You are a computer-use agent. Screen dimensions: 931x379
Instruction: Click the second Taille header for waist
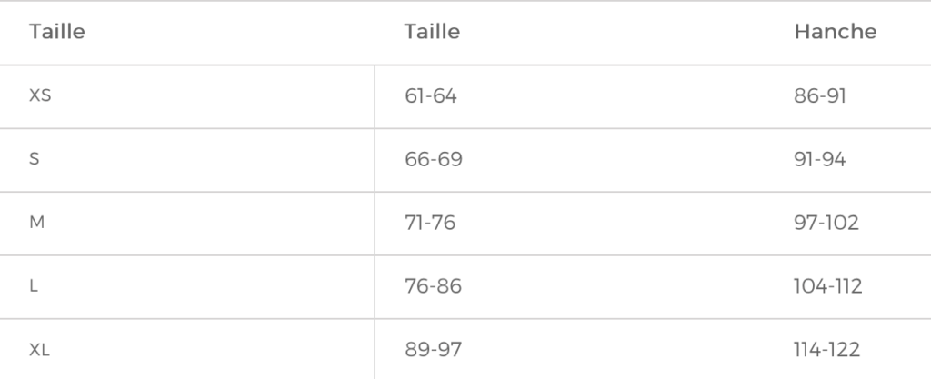(x=432, y=32)
